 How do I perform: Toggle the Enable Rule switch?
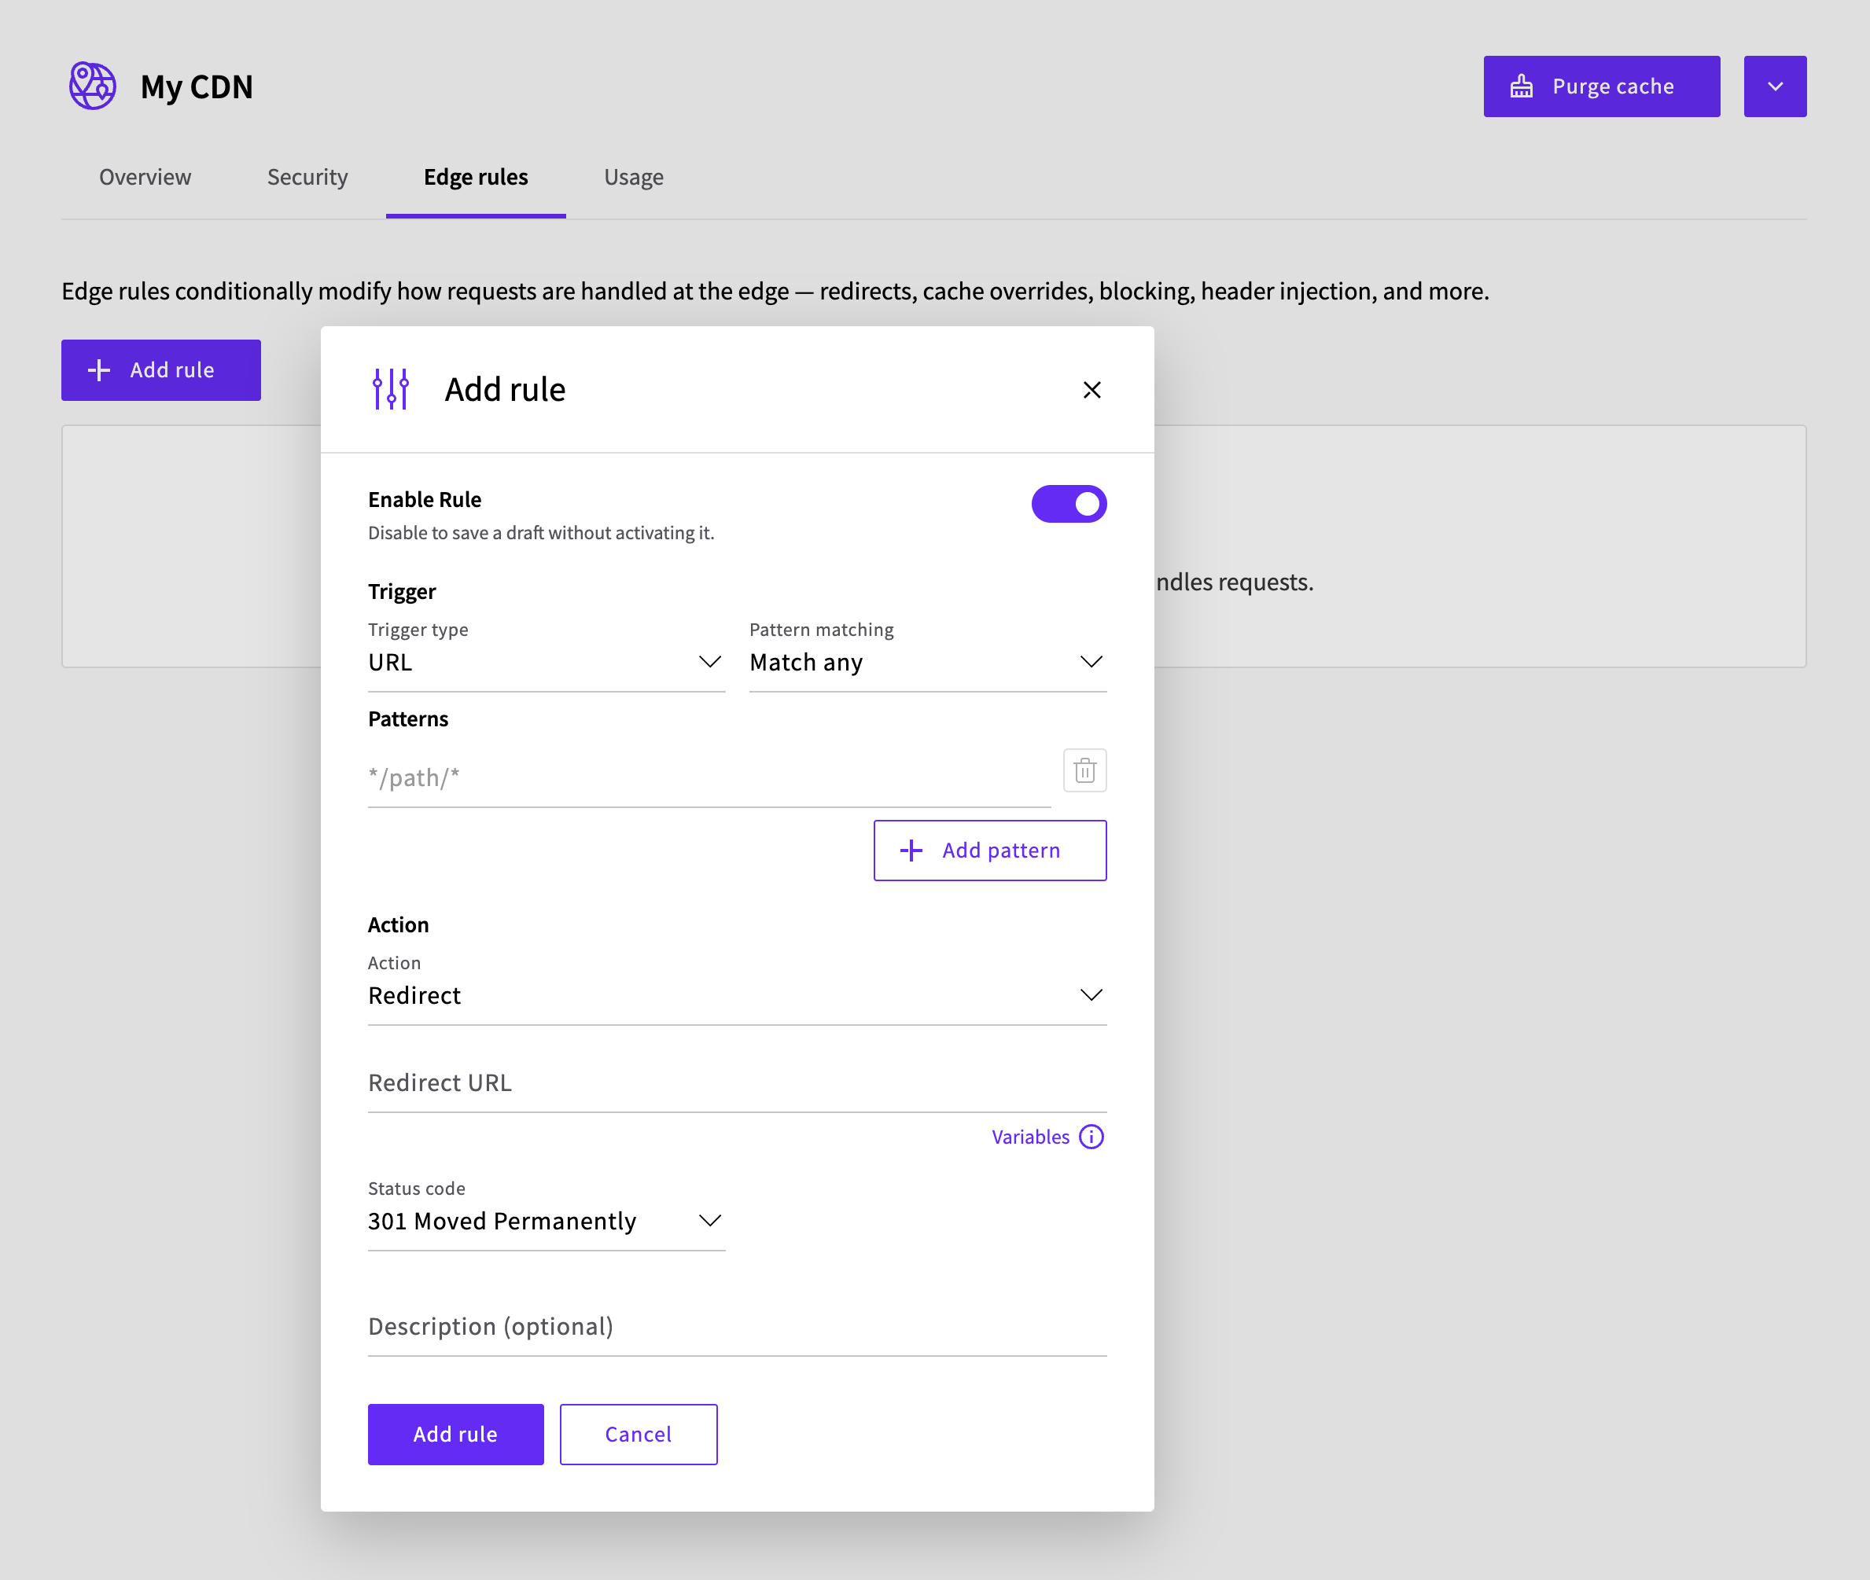tap(1068, 503)
